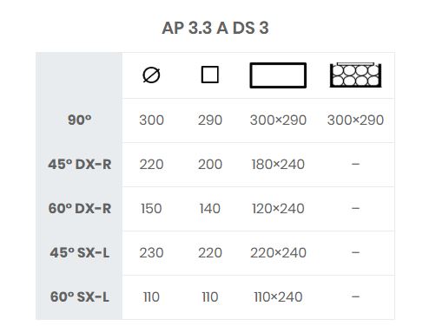The image size is (436, 332).
Task: Click the wide rectangle profile icon
Action: pos(278,75)
